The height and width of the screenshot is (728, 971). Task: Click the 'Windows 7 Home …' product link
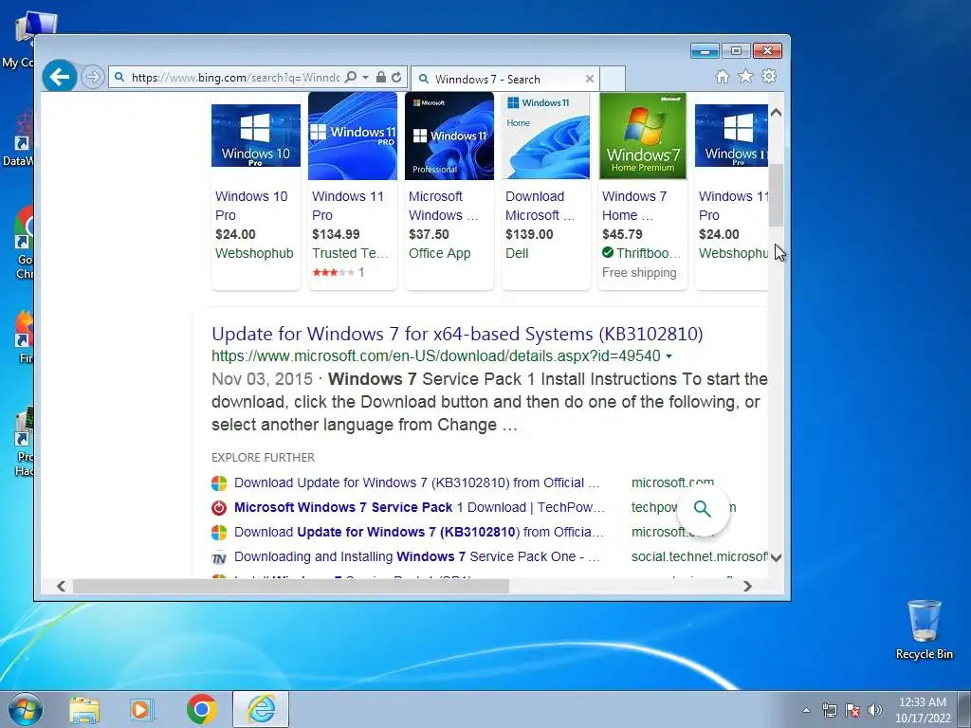point(634,206)
